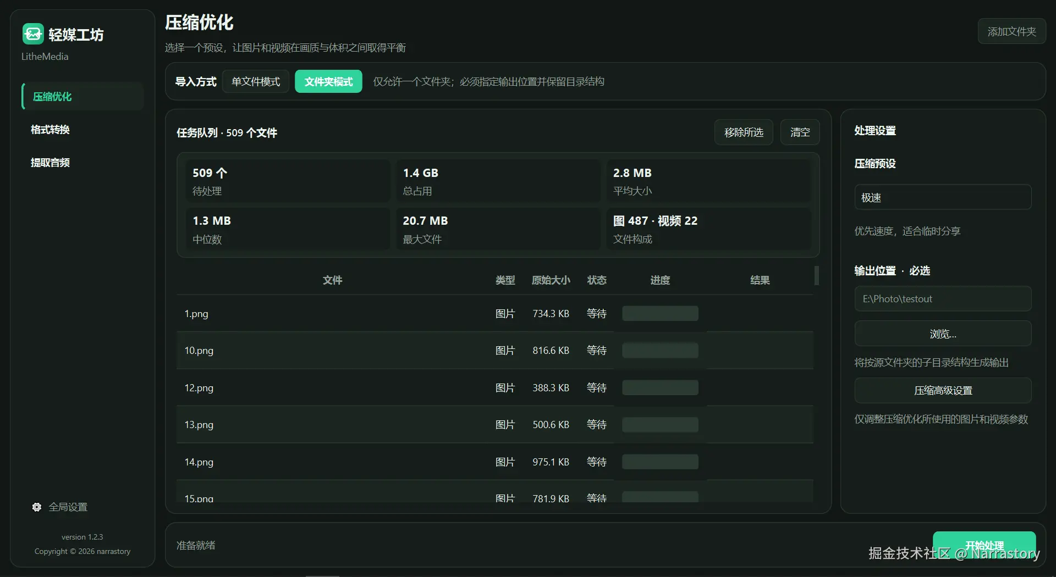Select 单文件模式 import mode
The height and width of the screenshot is (577, 1056).
[256, 81]
